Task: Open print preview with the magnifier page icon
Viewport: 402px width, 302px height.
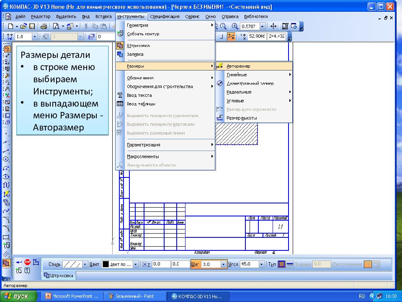Action: coord(56,26)
